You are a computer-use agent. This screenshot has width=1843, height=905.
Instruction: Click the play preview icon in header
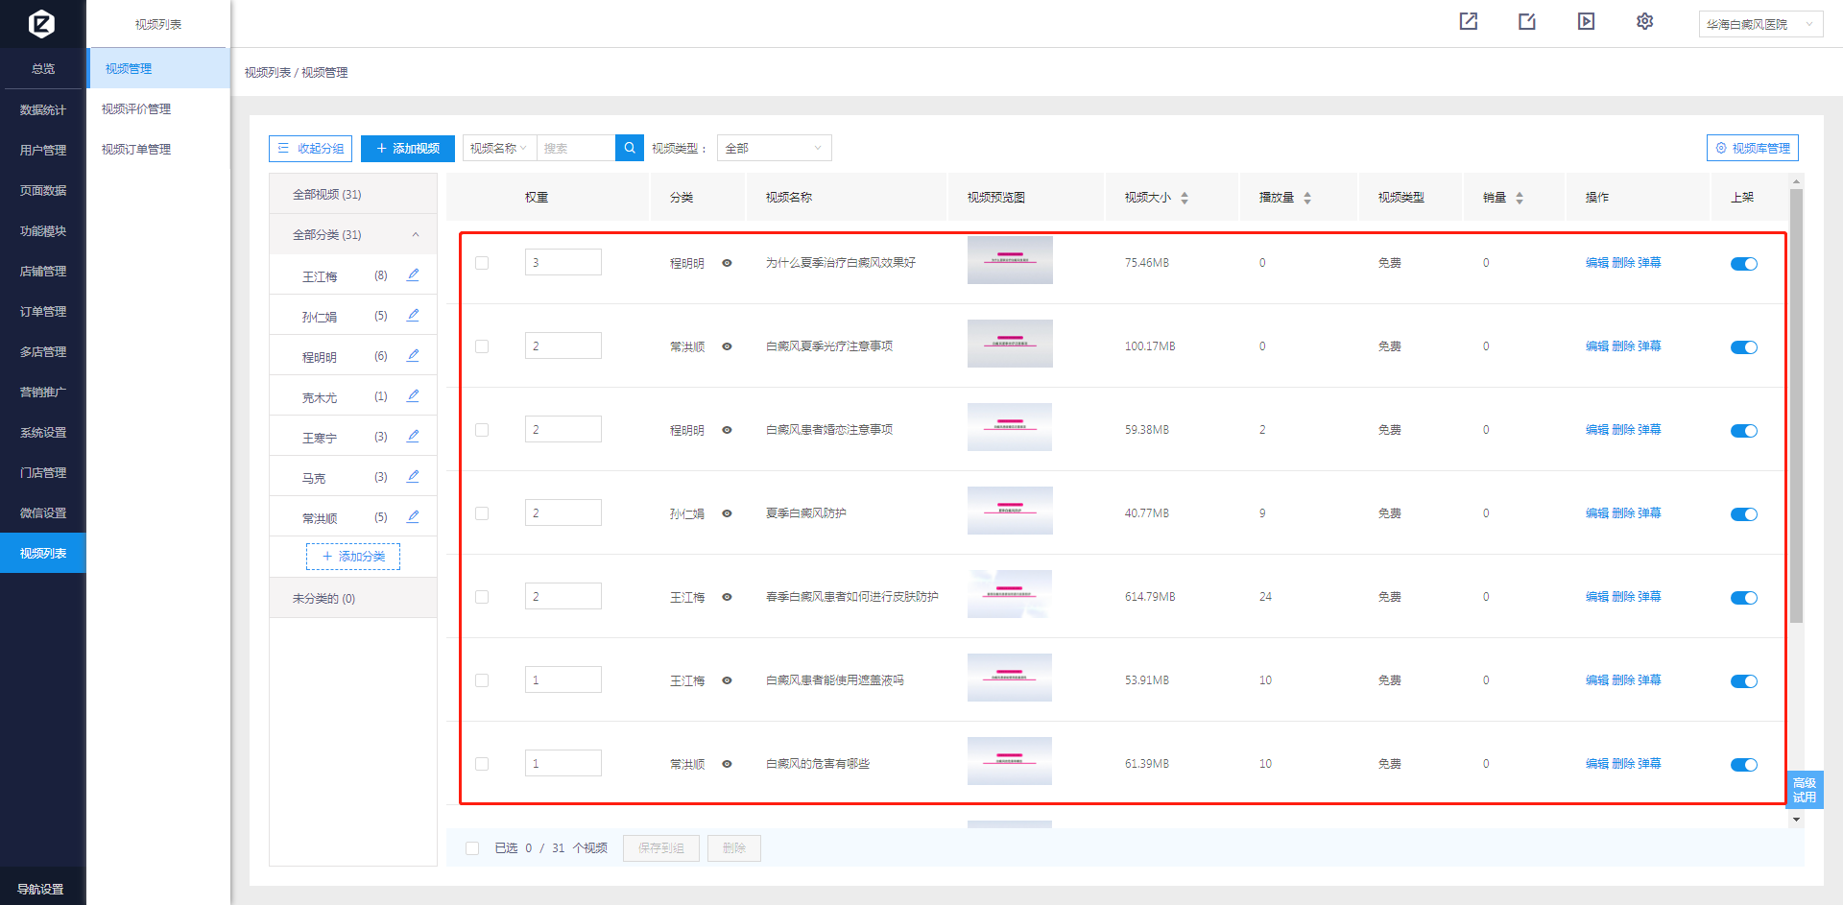[1586, 22]
